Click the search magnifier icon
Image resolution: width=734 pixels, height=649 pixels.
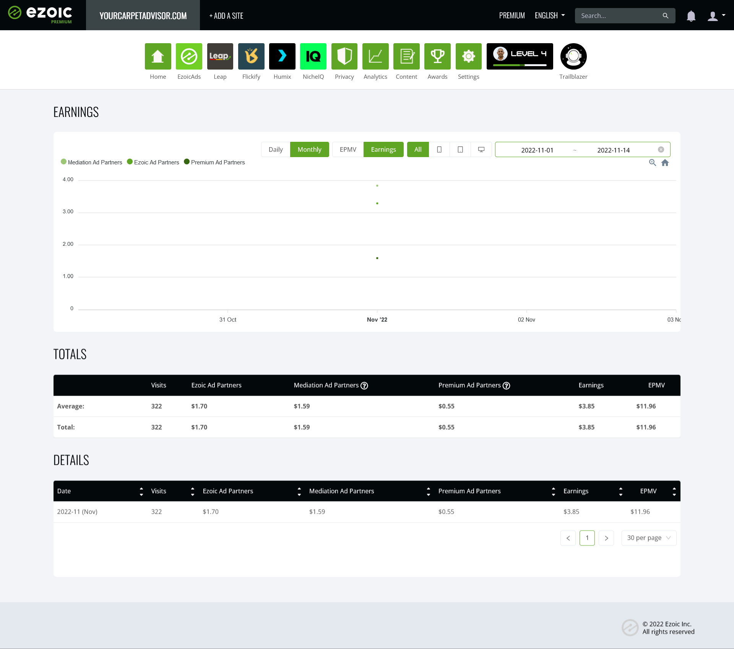pos(666,16)
